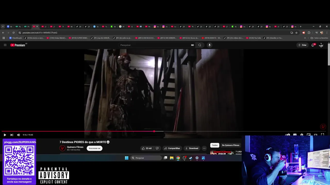This screenshot has width=330, height=185.
Task: Switch player to miniplayer mode
Action: click(x=309, y=135)
